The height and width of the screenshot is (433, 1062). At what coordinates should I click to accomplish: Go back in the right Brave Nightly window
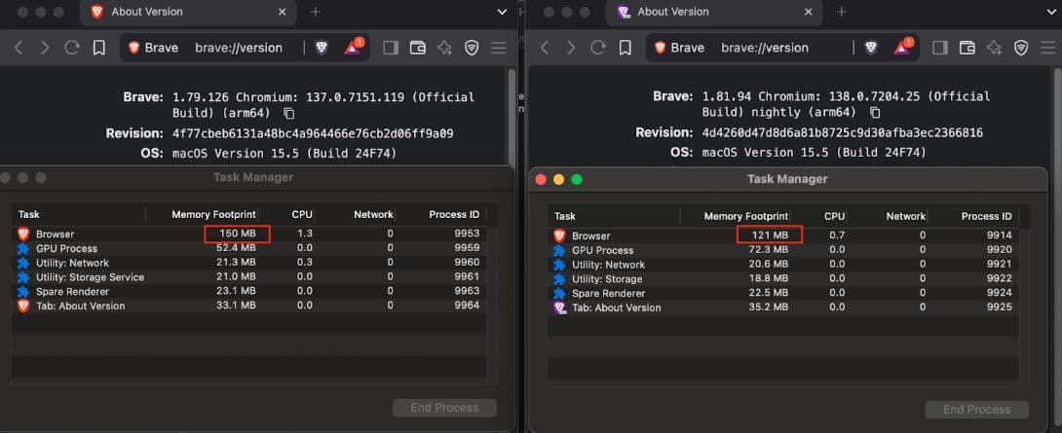[x=545, y=48]
